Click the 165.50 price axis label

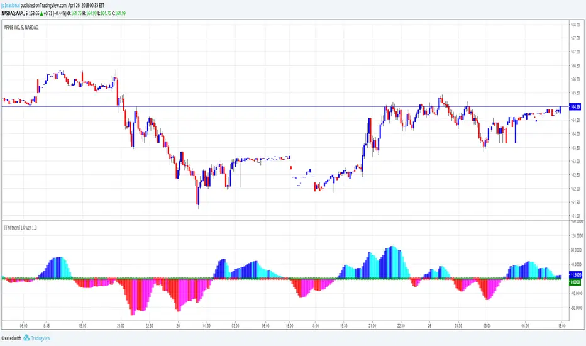tap(575, 93)
